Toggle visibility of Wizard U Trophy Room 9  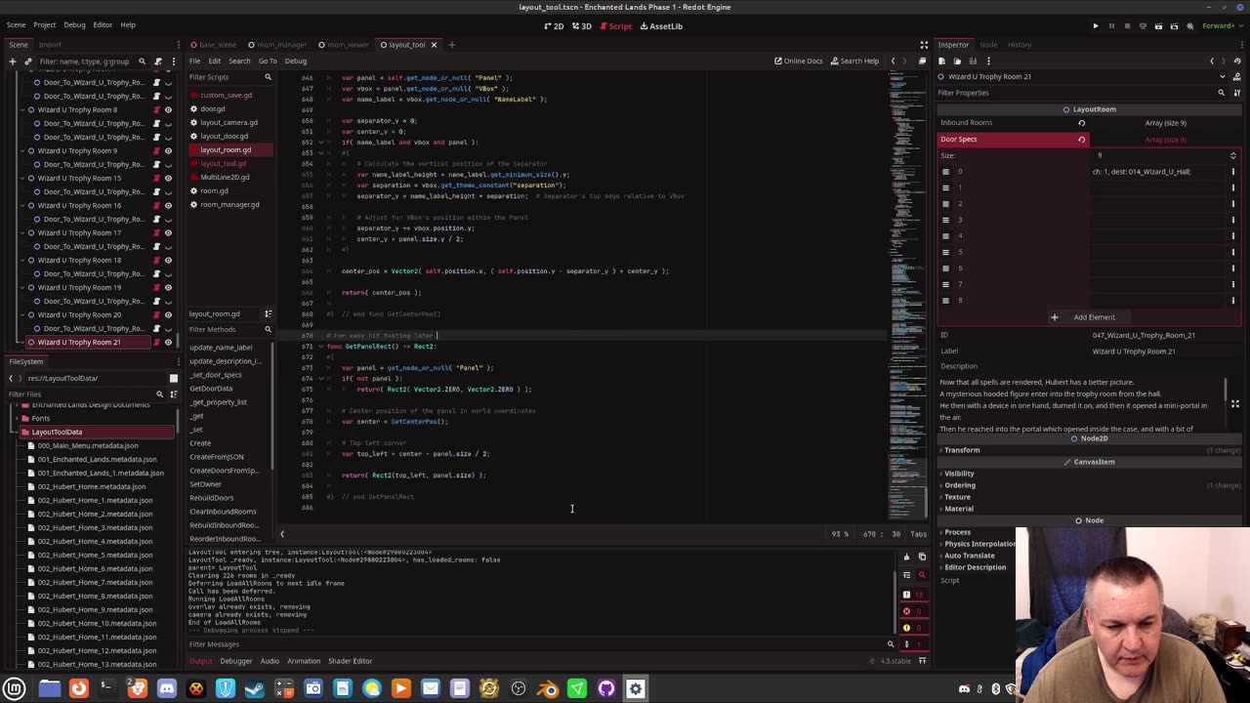[x=168, y=150]
